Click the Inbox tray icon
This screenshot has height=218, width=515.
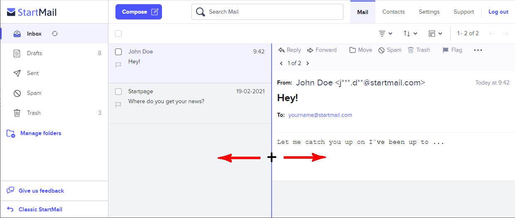coord(17,34)
